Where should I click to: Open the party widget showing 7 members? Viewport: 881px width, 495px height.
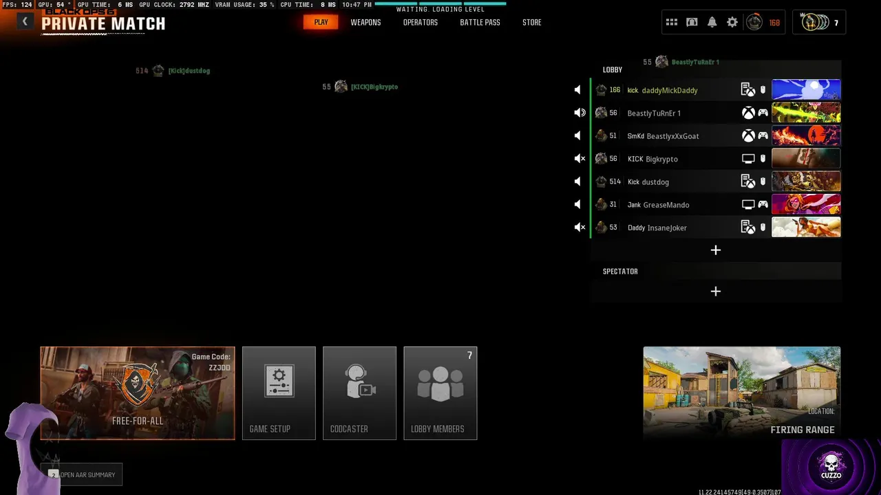[x=819, y=23]
